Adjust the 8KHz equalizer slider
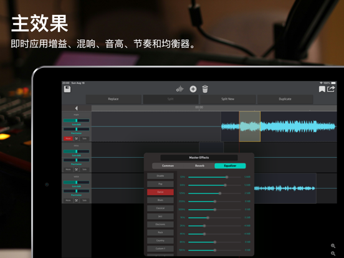Image resolution: width=344 pixels, height=258 pixels. pyautogui.click(x=214, y=242)
